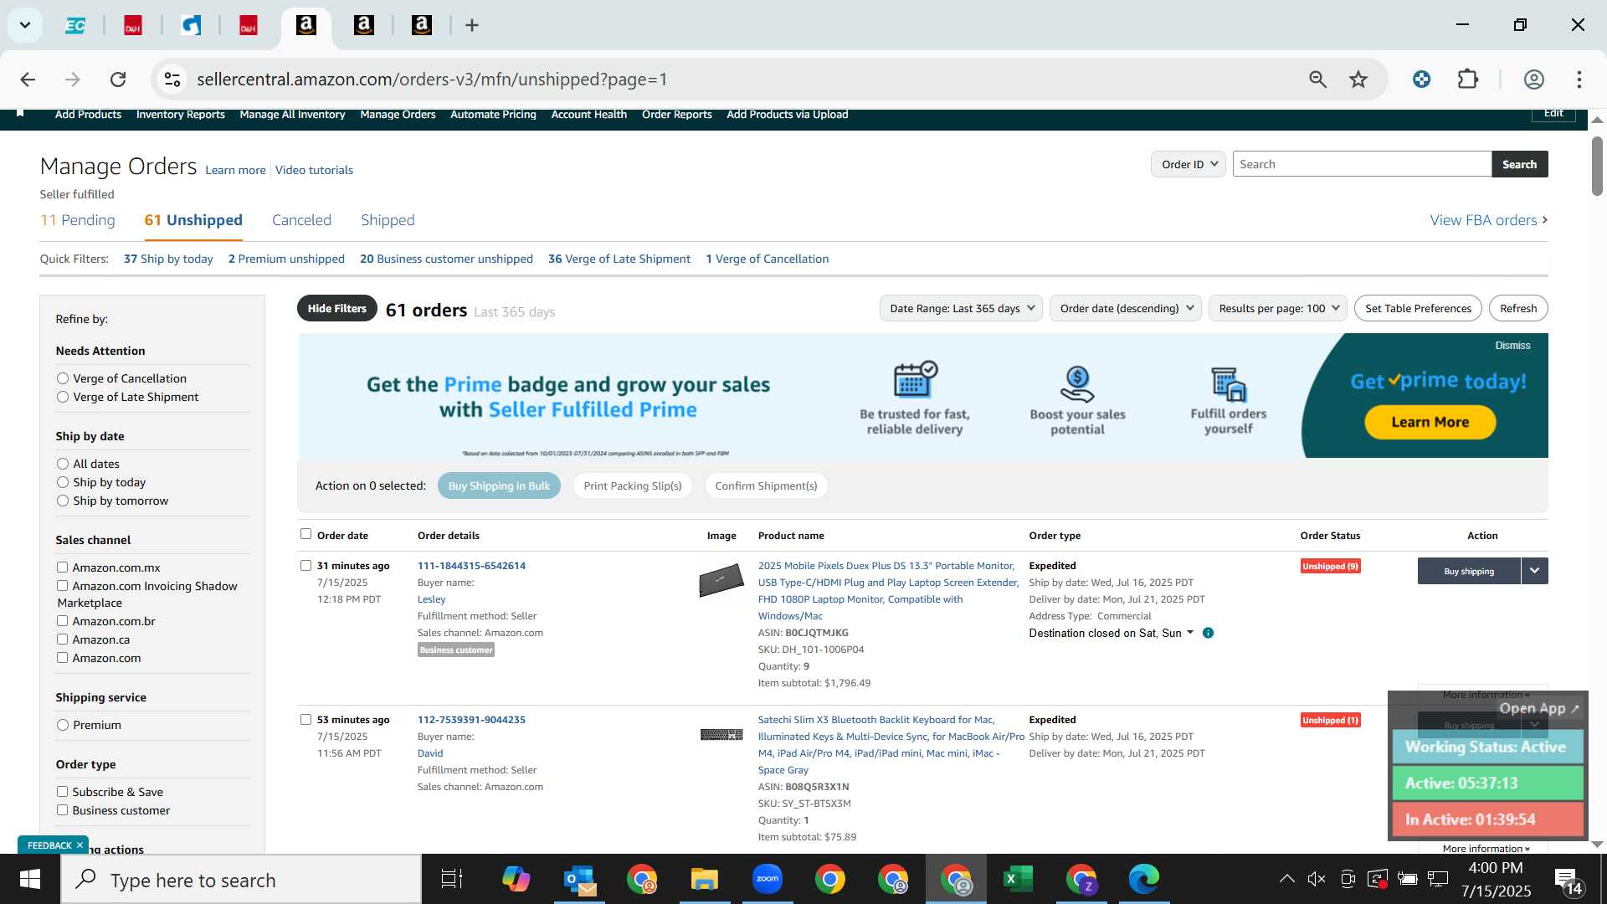Click the Windows taskbar search box

pyautogui.click(x=241, y=880)
